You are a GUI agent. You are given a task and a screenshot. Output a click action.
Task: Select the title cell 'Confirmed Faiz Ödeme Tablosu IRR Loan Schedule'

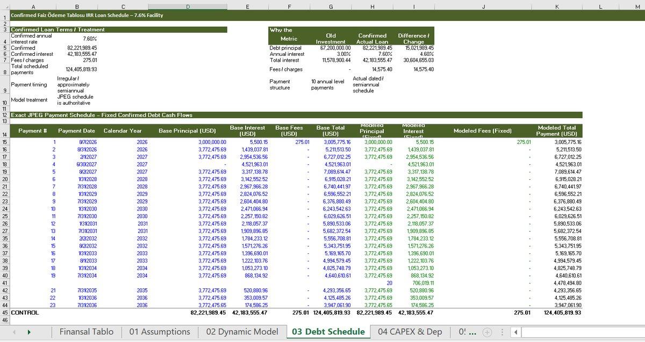click(87, 15)
